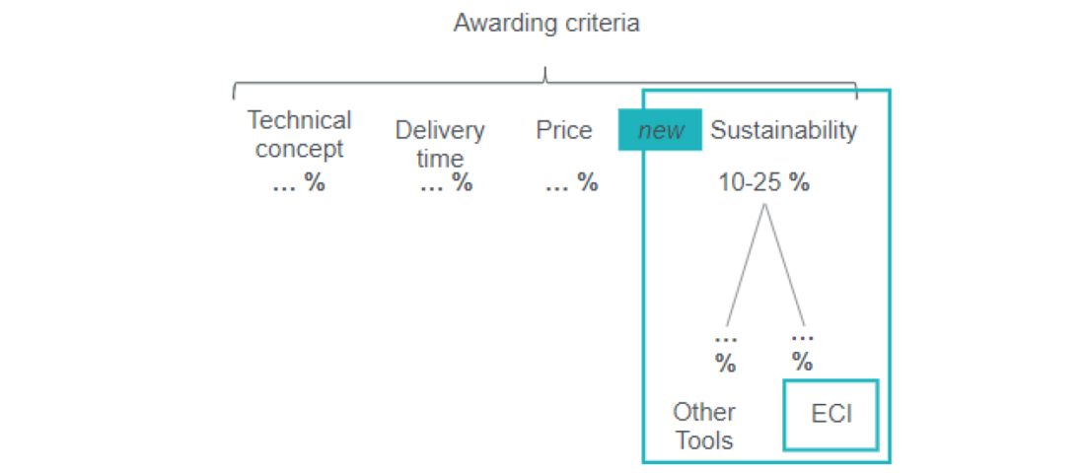This screenshot has height=473, width=1085.
Task: Click the percentage placeholder under Delivery time
Action: (446, 182)
